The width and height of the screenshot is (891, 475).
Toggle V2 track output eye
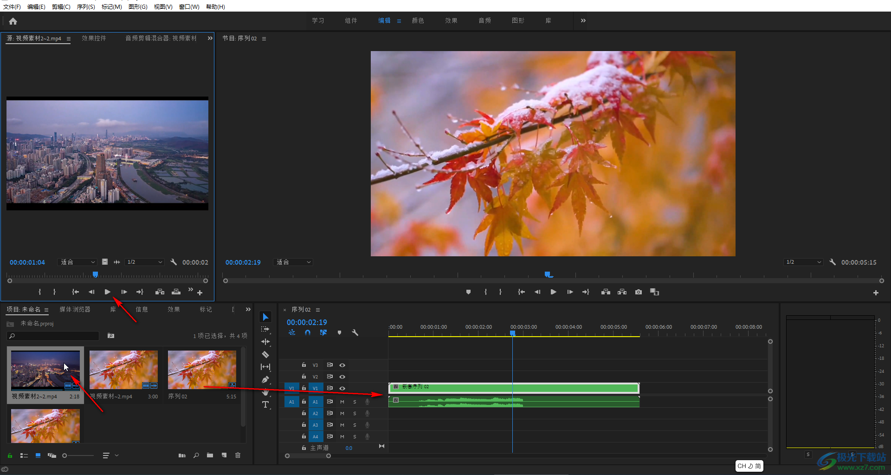tap(342, 377)
